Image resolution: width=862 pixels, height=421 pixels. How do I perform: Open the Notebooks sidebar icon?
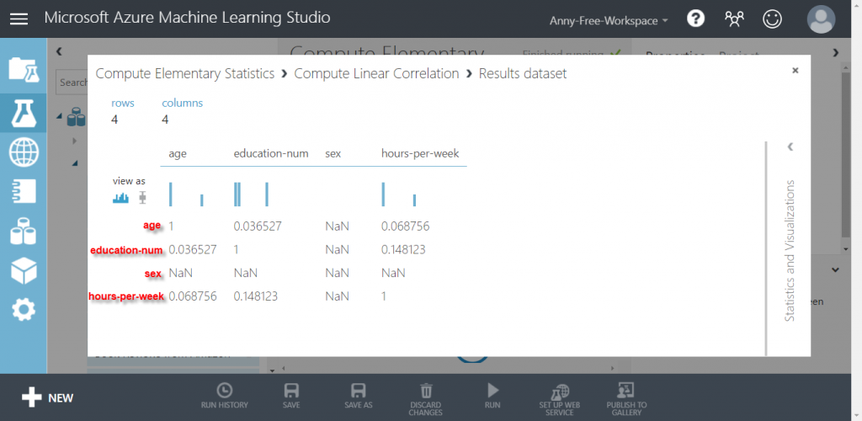pos(24,191)
